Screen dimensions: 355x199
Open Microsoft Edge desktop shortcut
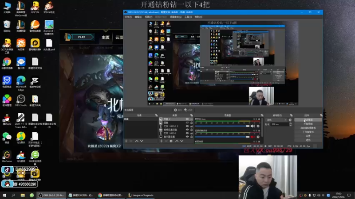(21, 83)
